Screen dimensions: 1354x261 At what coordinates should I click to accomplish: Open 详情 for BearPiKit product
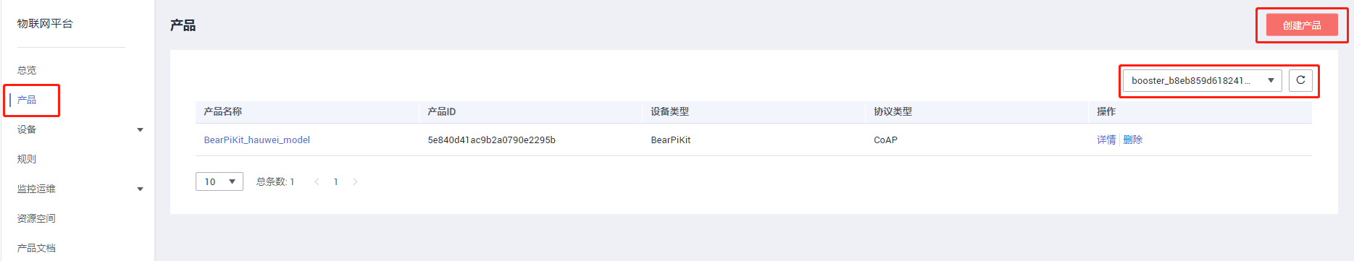click(x=1106, y=140)
